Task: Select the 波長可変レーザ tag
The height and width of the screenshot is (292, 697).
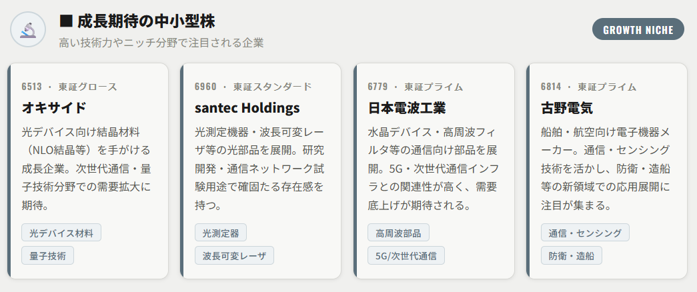Action: tap(234, 255)
